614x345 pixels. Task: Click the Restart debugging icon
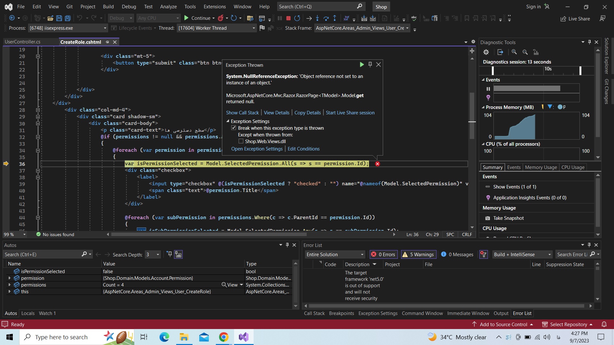click(297, 18)
